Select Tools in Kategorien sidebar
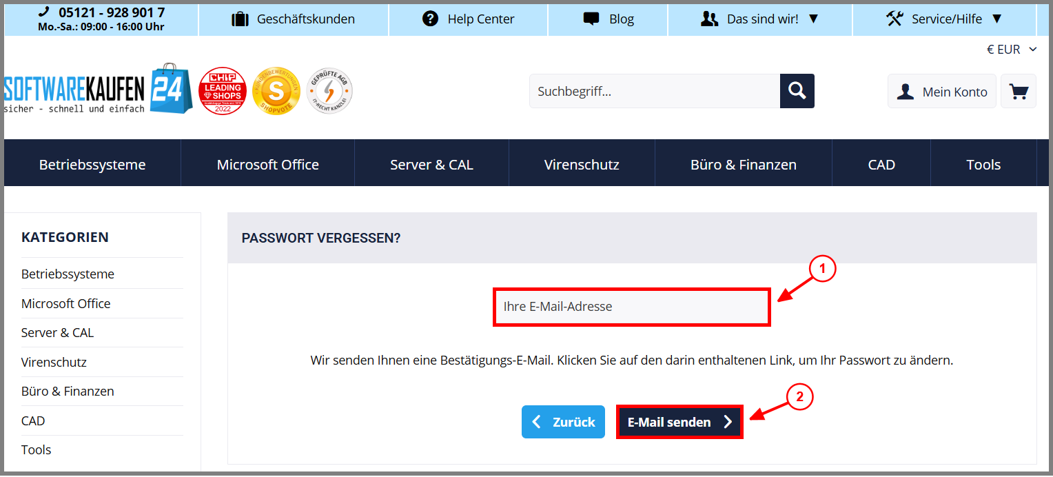Image resolution: width=1053 pixels, height=477 pixels. (x=36, y=450)
